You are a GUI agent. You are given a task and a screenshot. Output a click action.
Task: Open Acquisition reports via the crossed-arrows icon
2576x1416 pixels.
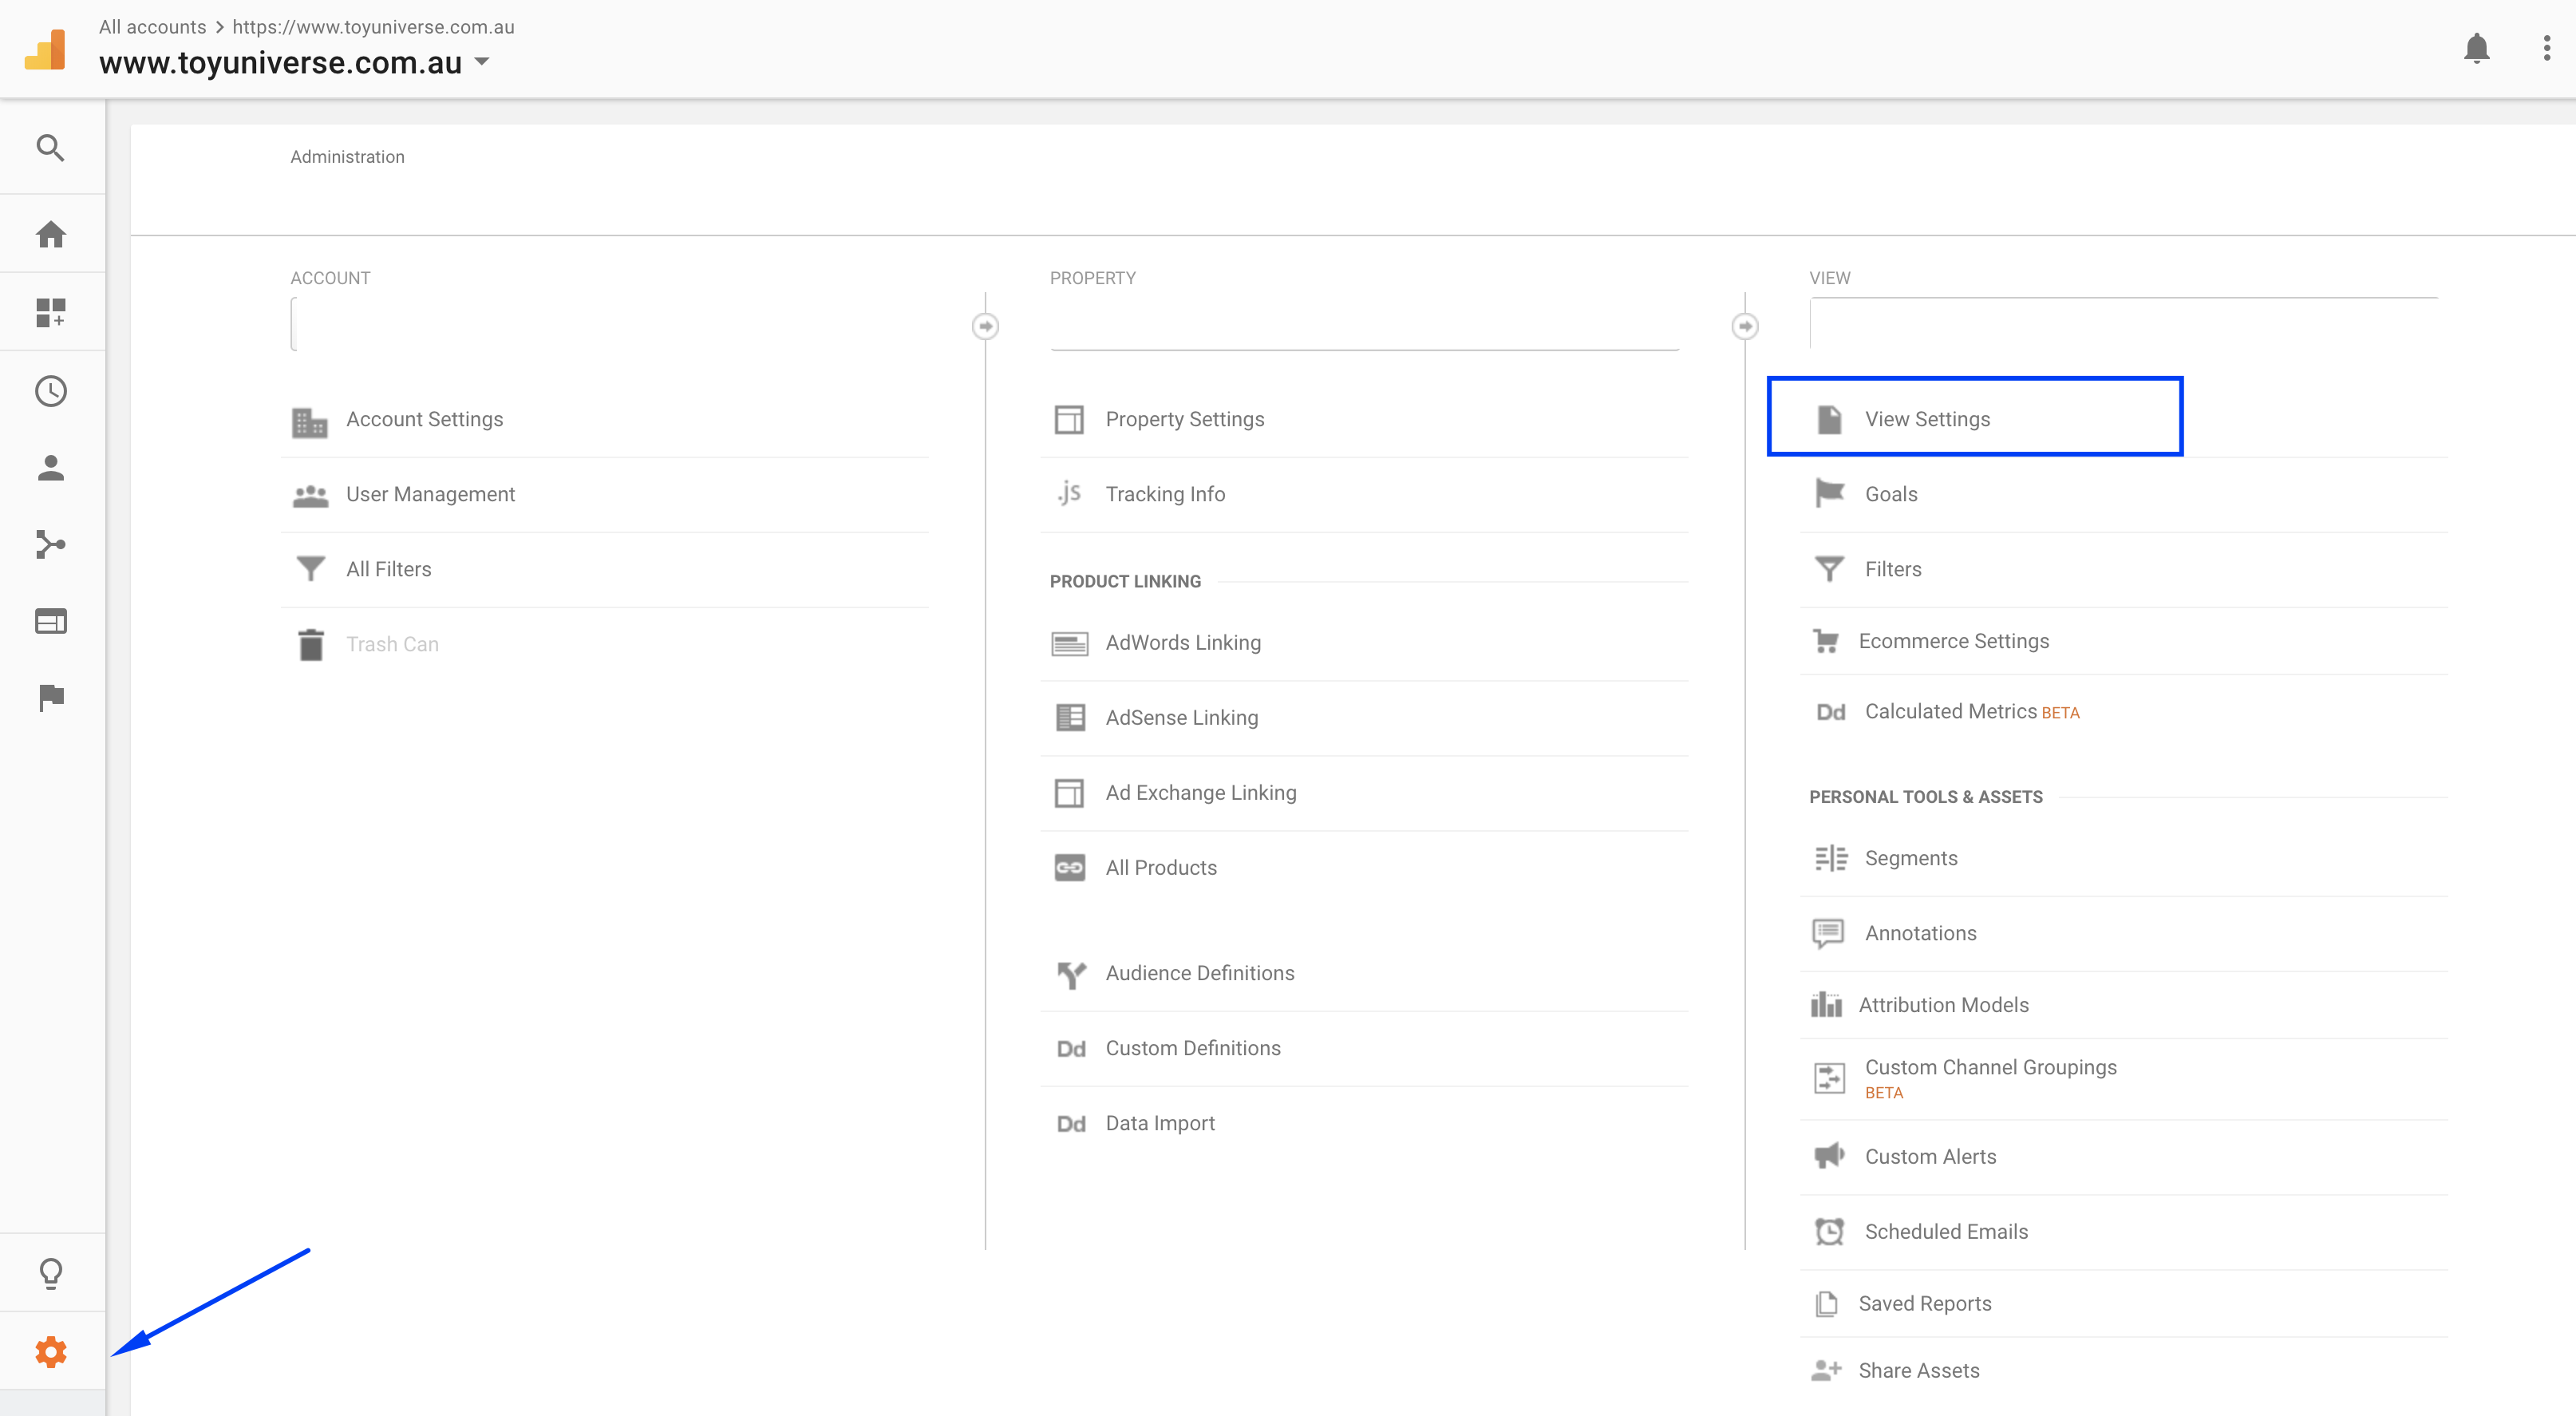click(x=50, y=544)
